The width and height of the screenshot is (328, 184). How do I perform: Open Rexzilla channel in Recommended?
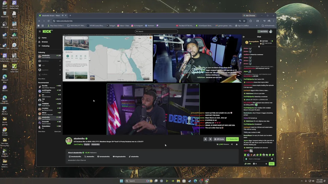[50, 86]
